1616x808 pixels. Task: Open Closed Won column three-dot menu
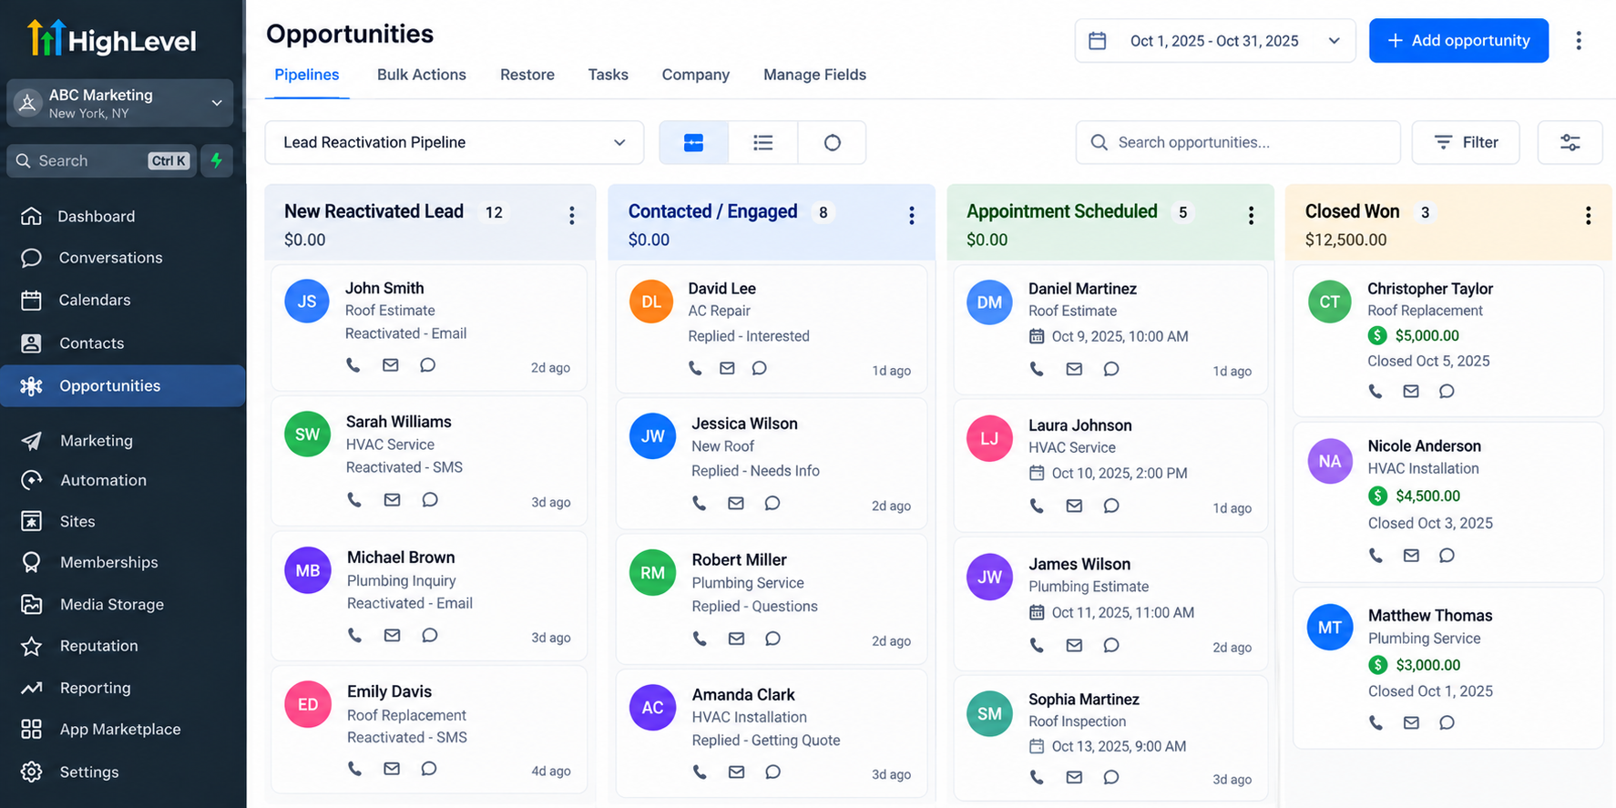point(1588,215)
